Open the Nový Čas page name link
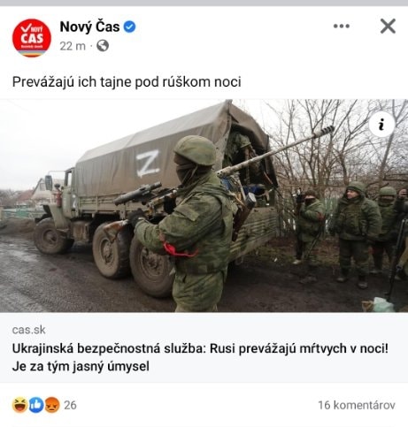The image size is (408, 427). point(89,27)
